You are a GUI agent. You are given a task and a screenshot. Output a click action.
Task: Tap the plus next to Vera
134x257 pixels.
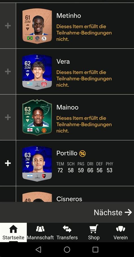click(8, 72)
